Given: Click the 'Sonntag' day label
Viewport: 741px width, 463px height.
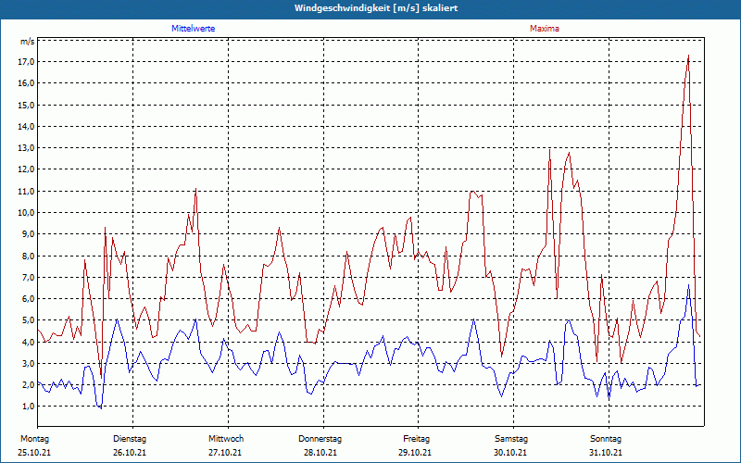Looking at the screenshot, I should click(606, 439).
